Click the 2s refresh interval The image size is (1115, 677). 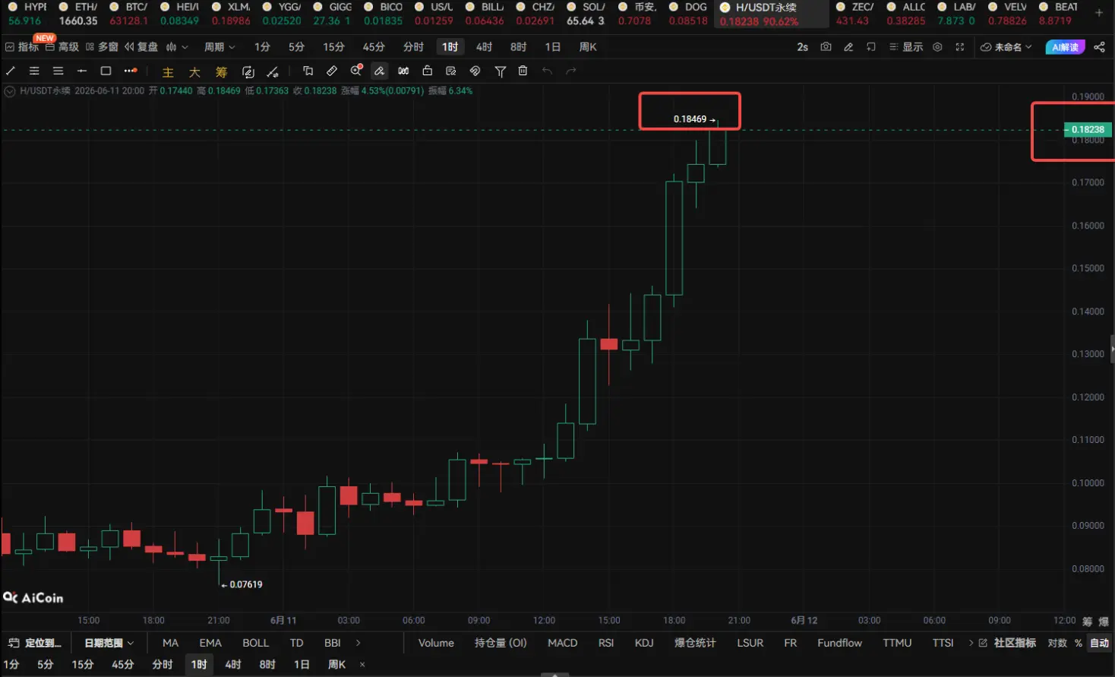[x=802, y=47]
